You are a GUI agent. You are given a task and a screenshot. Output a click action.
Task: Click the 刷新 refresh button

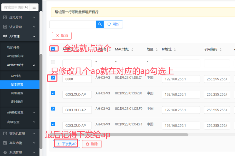click(x=113, y=24)
